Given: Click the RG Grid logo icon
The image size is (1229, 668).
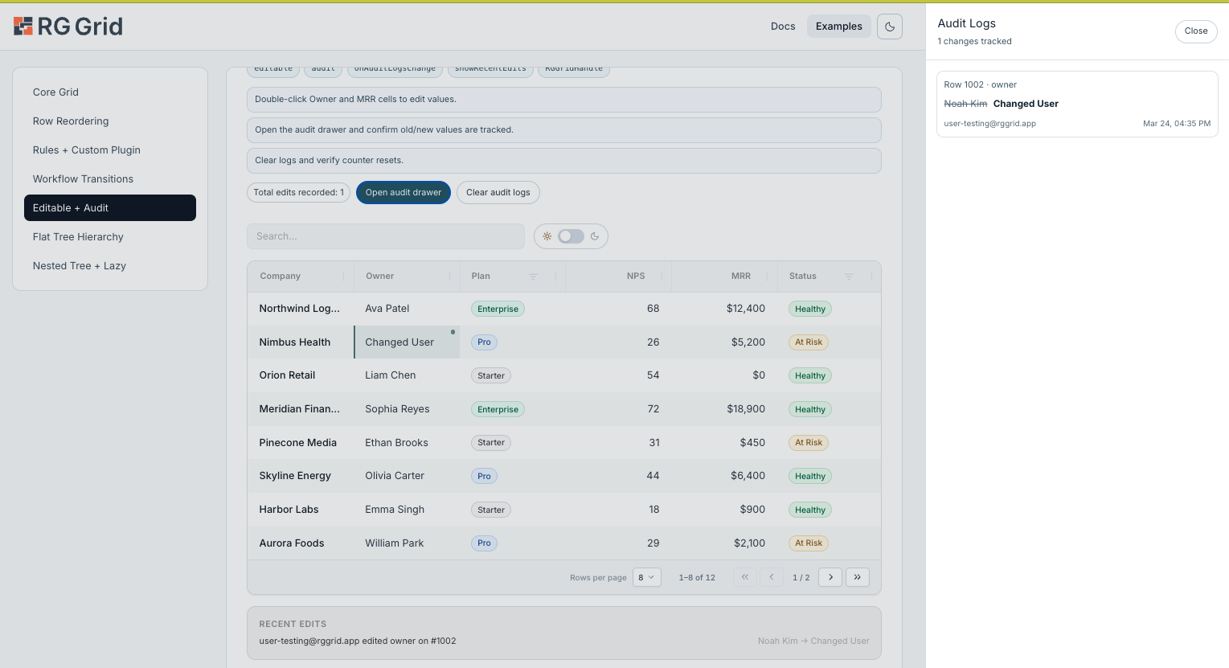Looking at the screenshot, I should [23, 27].
